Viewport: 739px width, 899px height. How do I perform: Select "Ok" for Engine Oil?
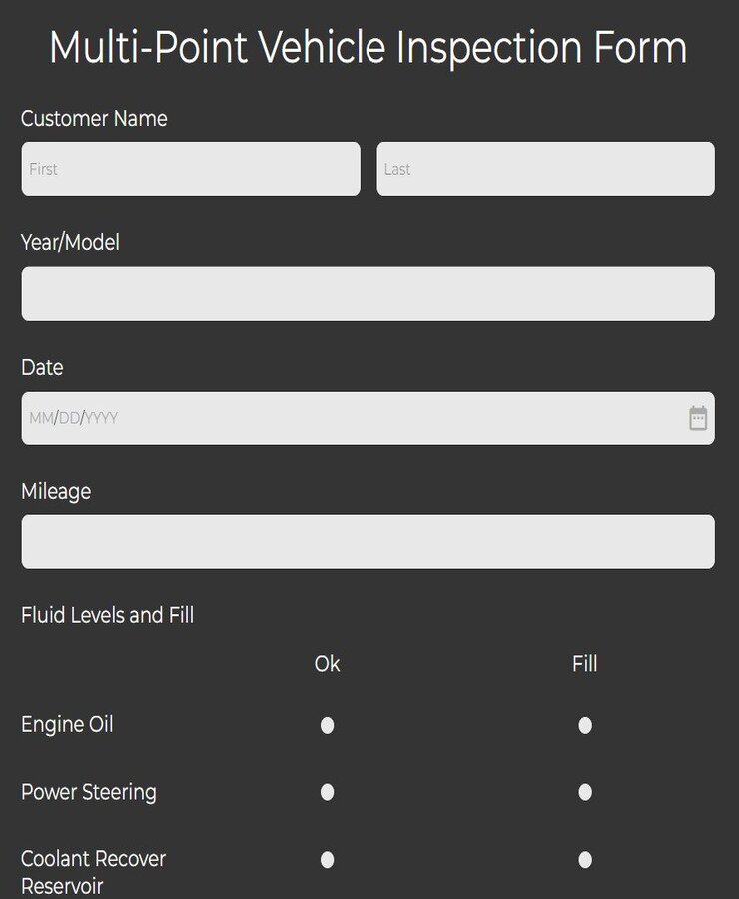(x=327, y=725)
